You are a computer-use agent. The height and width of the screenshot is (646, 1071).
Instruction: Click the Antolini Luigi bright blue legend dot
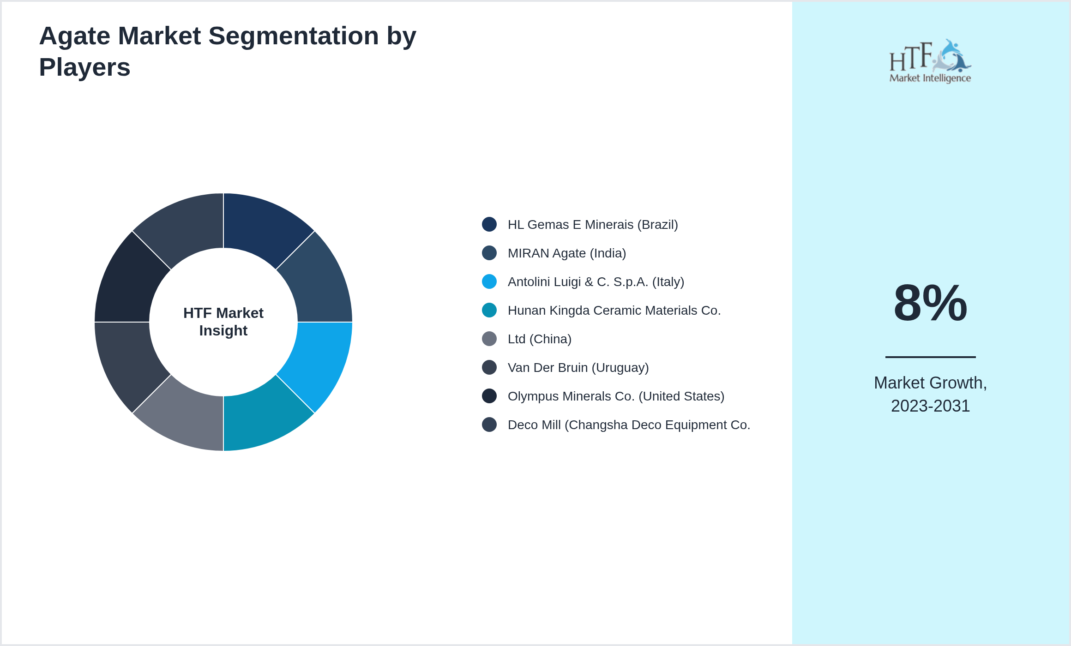pos(489,281)
